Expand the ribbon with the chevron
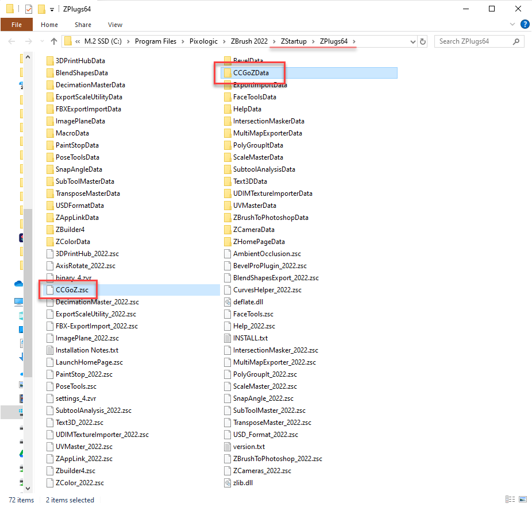The width and height of the screenshot is (532, 507). pos(512,25)
